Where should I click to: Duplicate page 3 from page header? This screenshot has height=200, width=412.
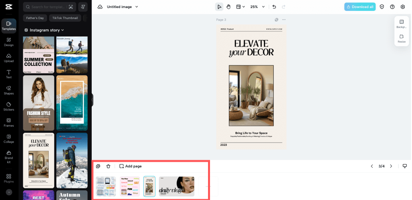[276, 20]
